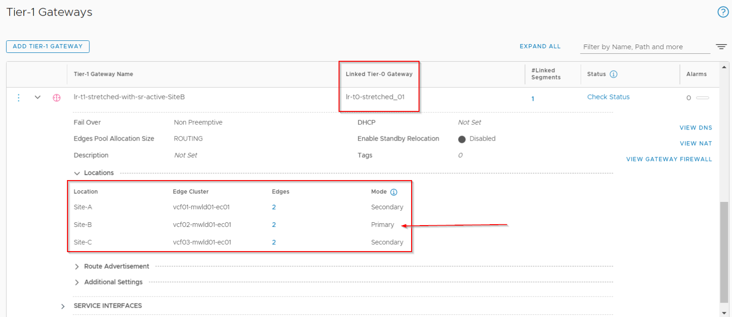Click the vertical scrollbar thumb

pyautogui.click(x=724, y=251)
